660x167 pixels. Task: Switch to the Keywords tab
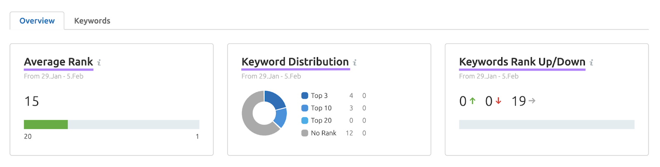coord(92,21)
